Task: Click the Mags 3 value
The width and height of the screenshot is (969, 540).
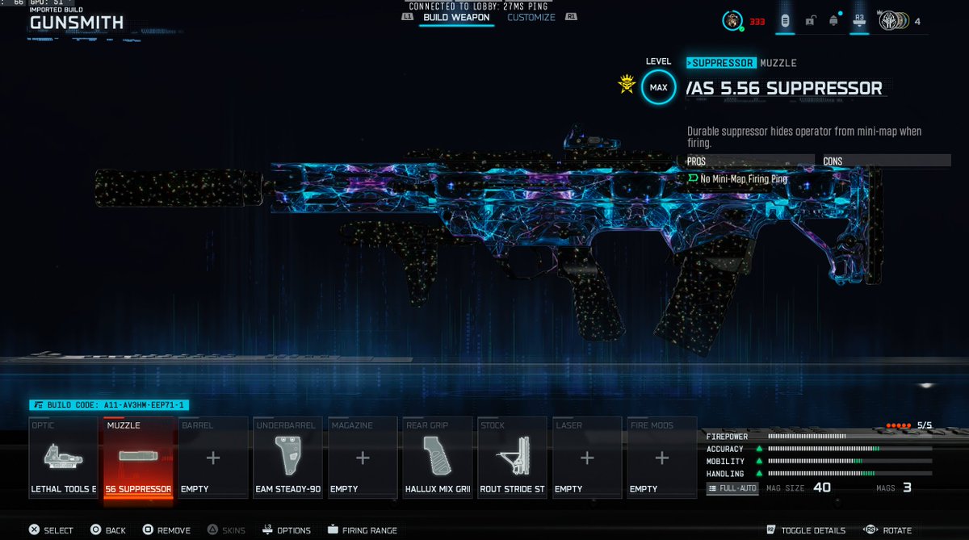Action: click(x=907, y=488)
